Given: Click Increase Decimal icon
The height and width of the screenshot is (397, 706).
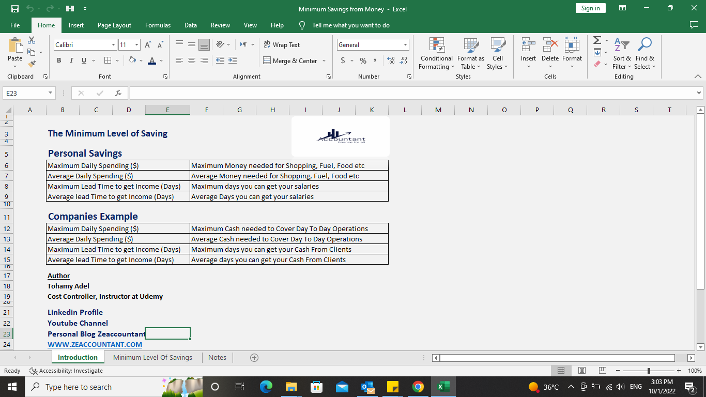Looking at the screenshot, I should (391, 60).
